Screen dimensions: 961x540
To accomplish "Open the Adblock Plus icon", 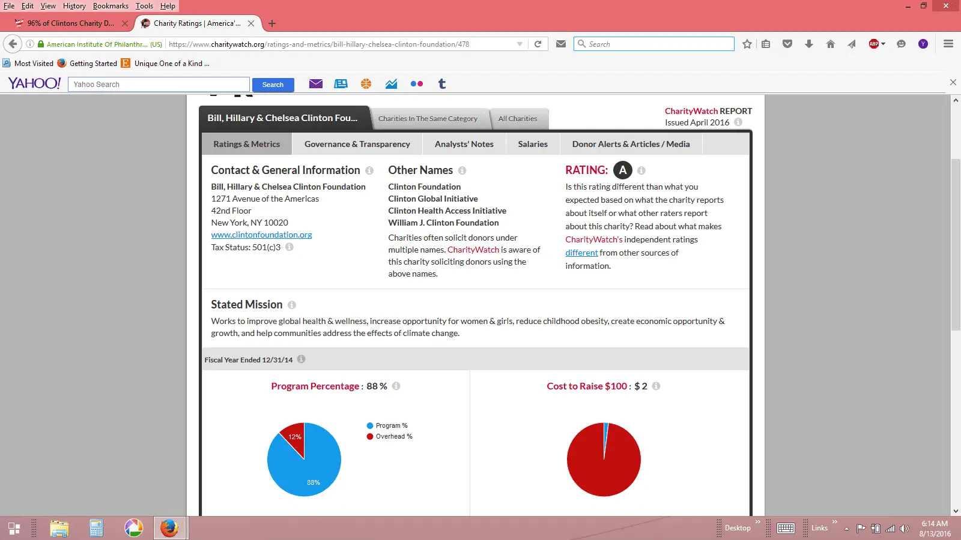I will coord(874,44).
